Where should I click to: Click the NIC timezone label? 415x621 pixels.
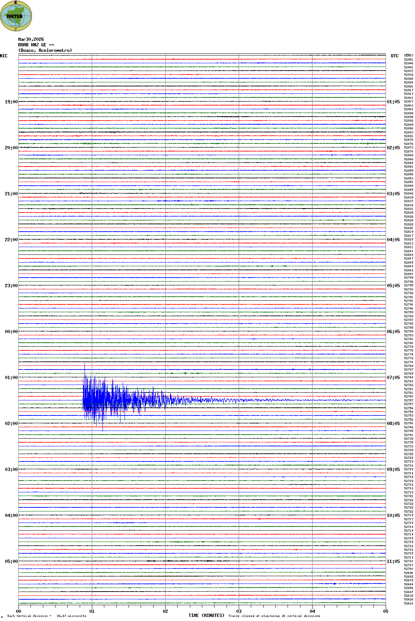click(4, 56)
